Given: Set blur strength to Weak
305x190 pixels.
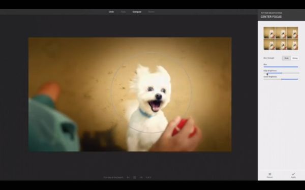Looking at the screenshot, I should point(287,58).
